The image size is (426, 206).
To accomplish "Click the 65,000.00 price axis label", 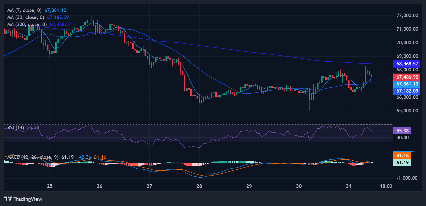I will tap(407, 111).
